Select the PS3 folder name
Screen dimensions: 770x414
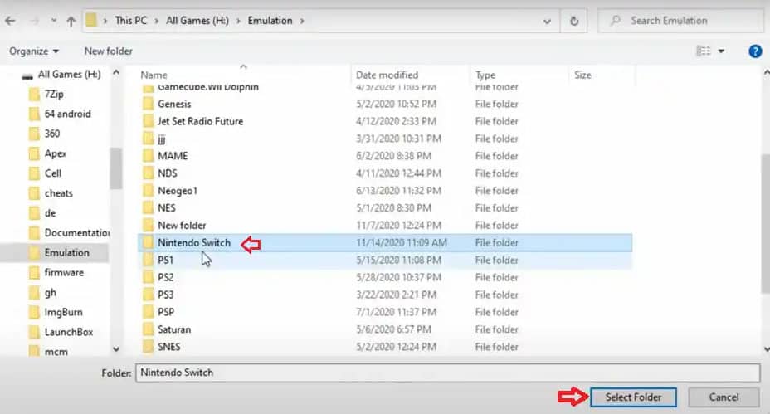click(x=165, y=295)
